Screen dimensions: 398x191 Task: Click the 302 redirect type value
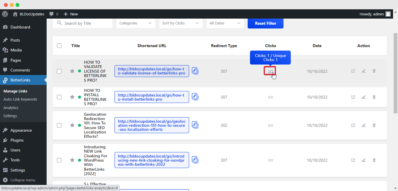224,125
